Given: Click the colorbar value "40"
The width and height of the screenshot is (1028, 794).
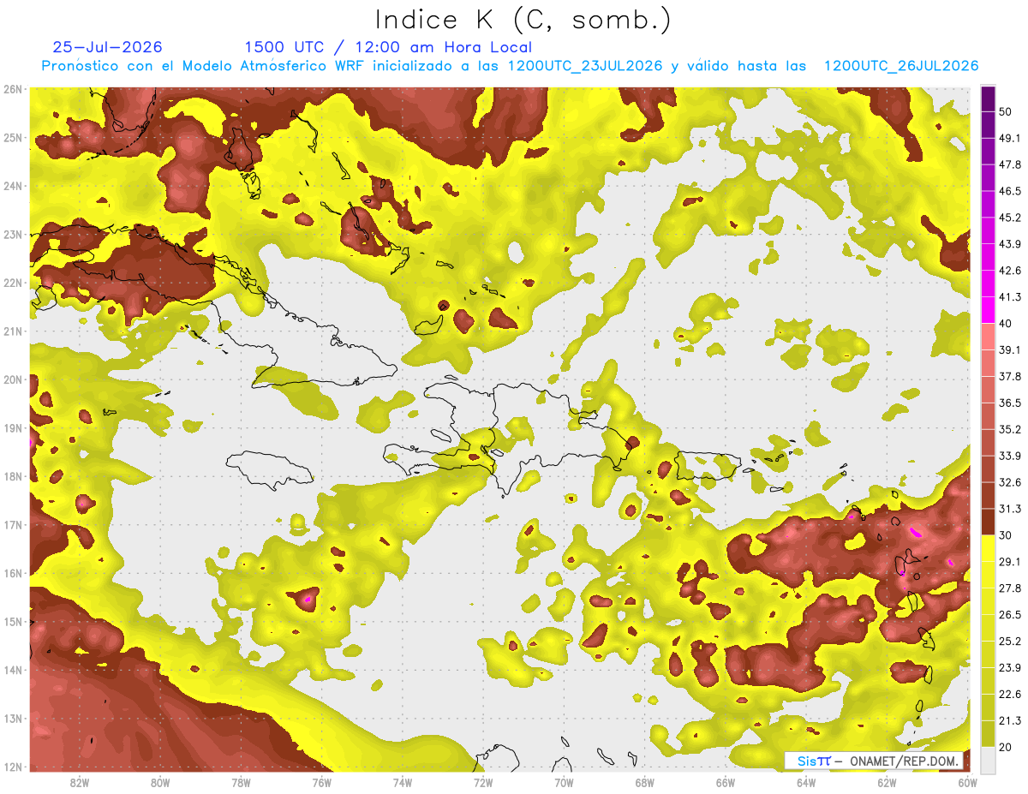Looking at the screenshot, I should (x=1006, y=324).
